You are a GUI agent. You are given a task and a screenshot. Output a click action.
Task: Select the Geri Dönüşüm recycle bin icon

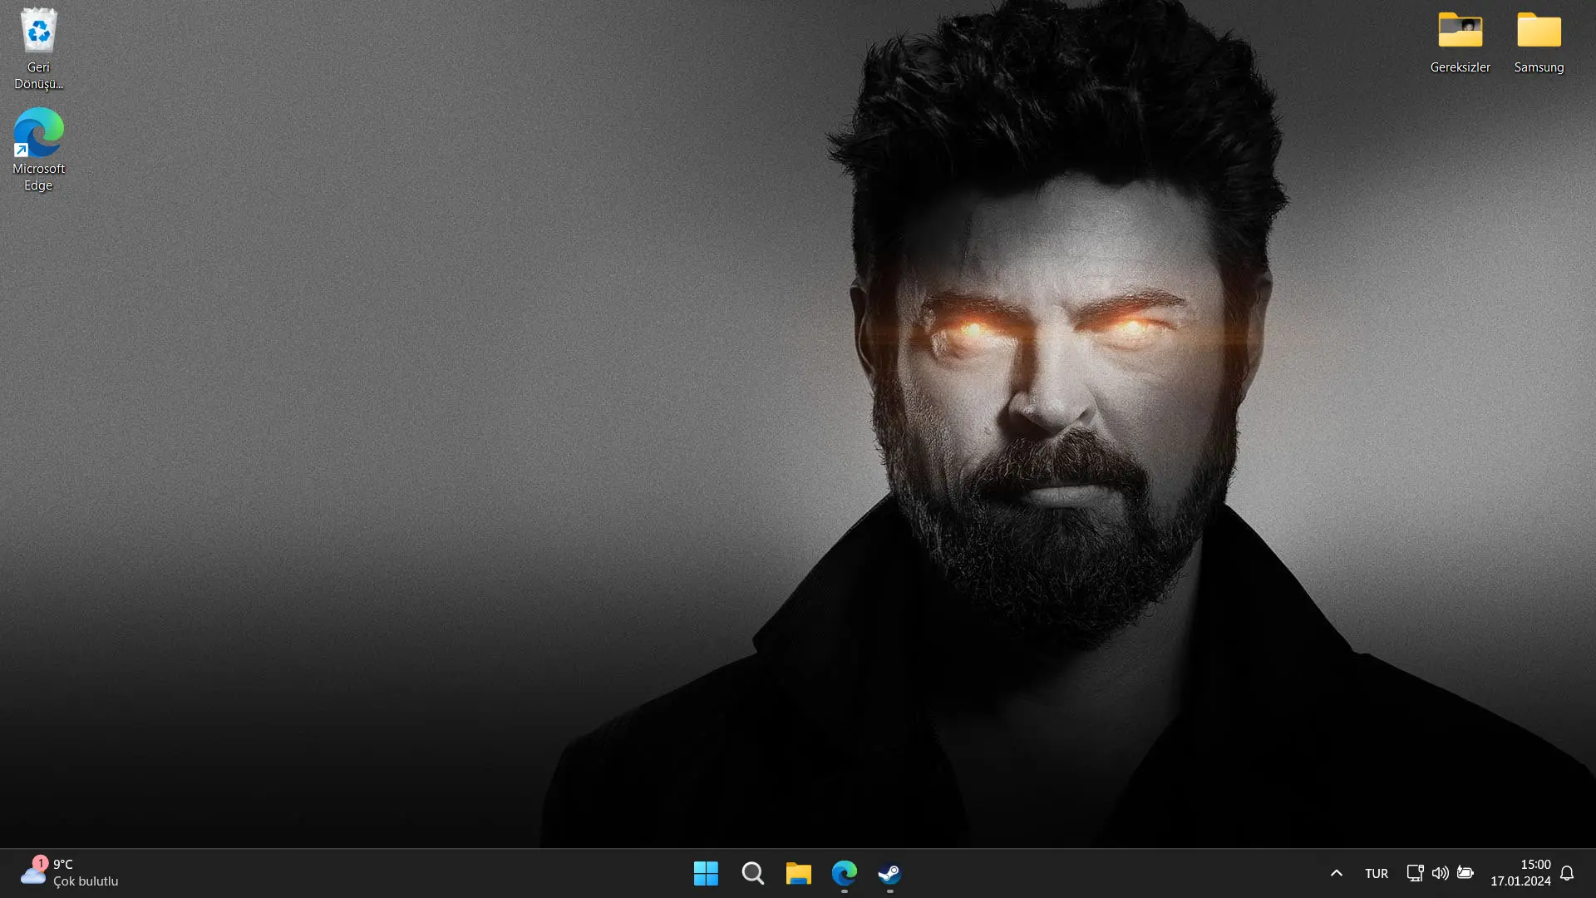[38, 48]
